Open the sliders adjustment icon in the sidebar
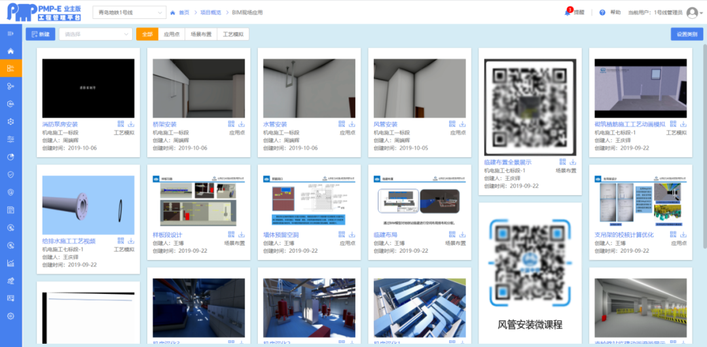Viewport: 707px width, 347px height. click(10, 139)
